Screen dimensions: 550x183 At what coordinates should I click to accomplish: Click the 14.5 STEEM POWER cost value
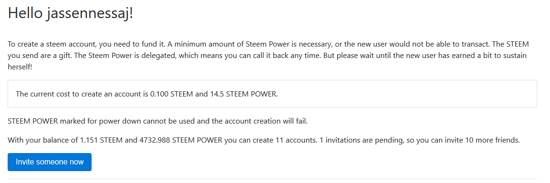[x=241, y=94]
